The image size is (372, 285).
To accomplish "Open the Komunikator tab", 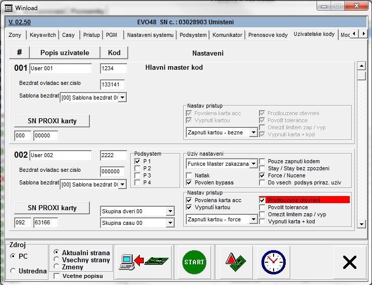I will pos(227,35).
